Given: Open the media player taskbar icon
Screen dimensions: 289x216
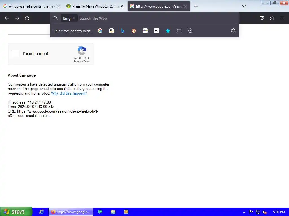Looking at the screenshot, I should pyautogui.click(x=126, y=212).
